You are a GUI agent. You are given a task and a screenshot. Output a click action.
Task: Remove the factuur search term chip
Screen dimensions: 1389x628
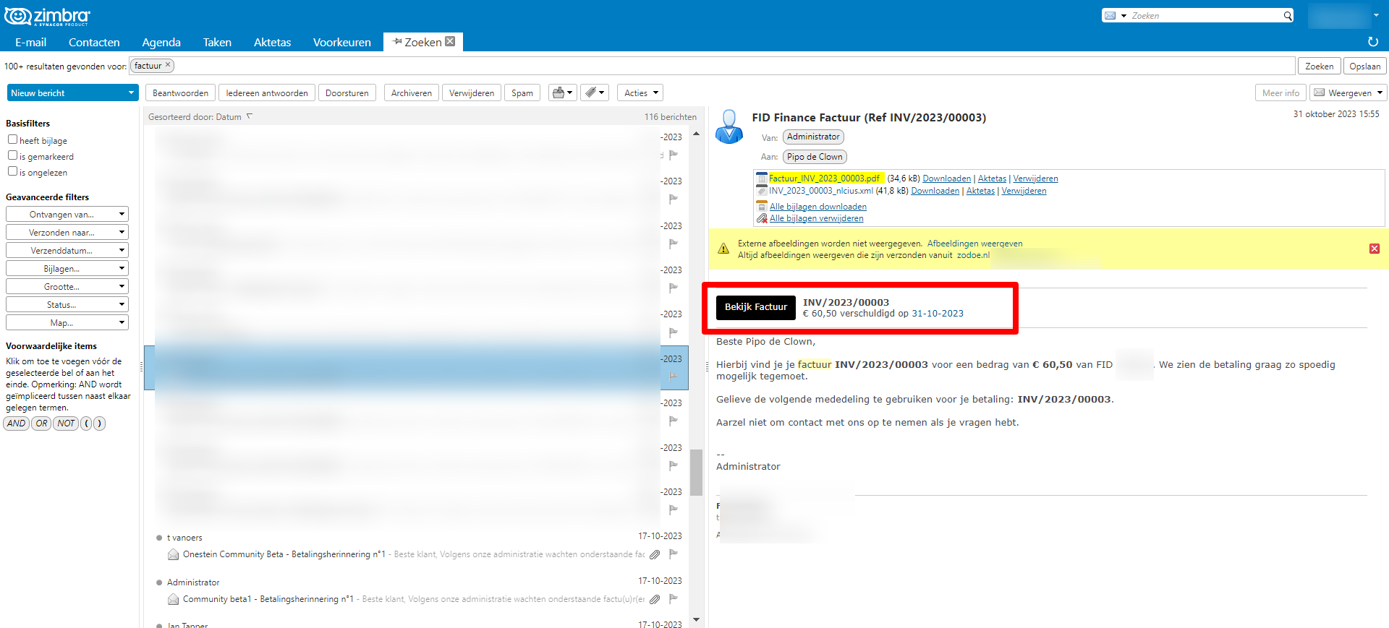pos(168,65)
